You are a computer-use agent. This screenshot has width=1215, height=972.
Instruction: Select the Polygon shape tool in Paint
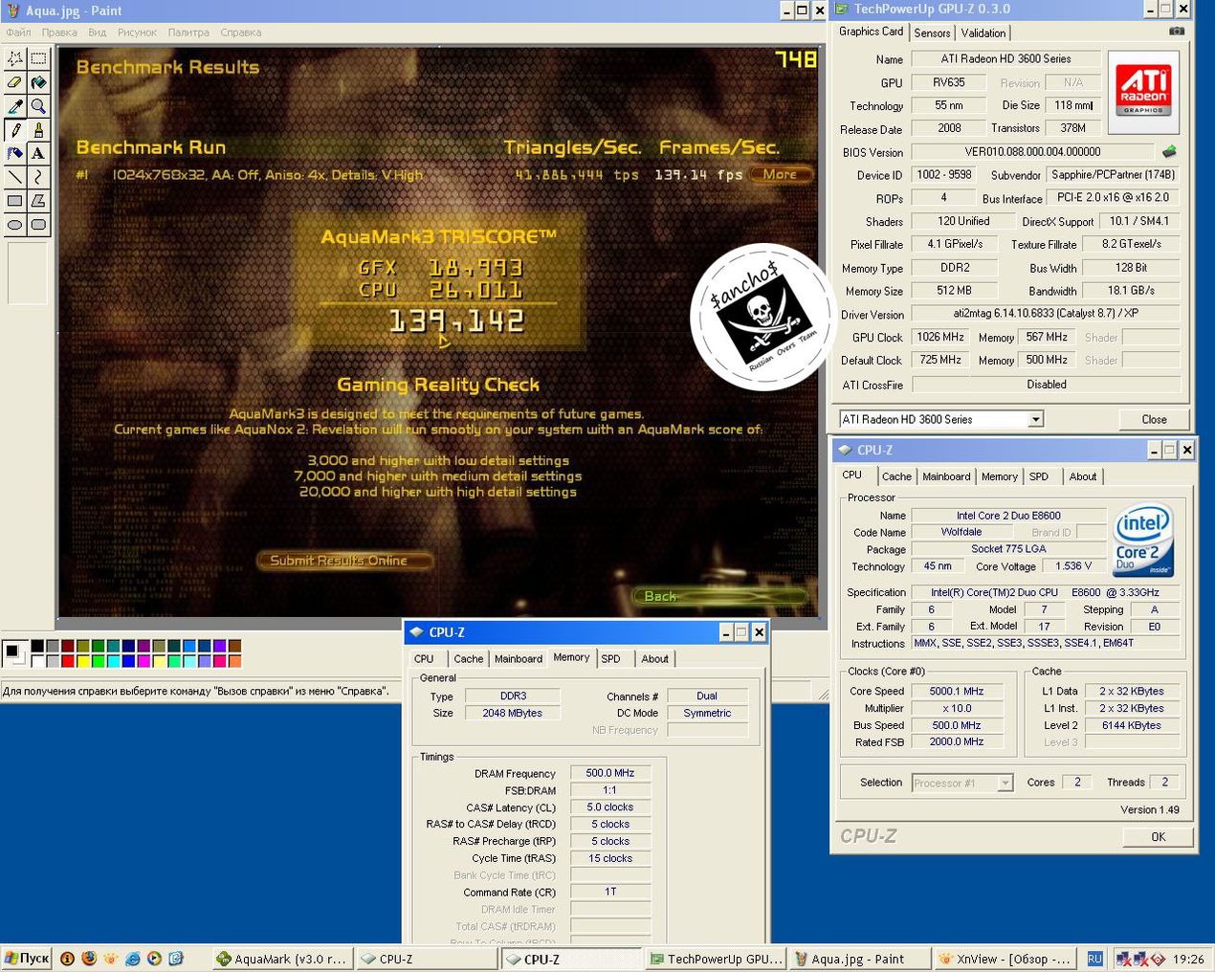click(38, 201)
